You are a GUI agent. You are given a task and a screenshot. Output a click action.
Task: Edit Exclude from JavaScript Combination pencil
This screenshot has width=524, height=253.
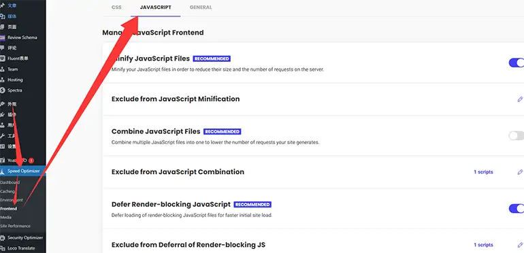click(520, 172)
